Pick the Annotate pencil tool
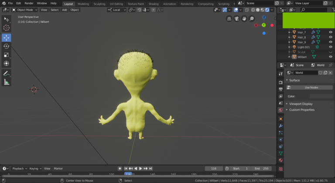This screenshot has width=335, height=183. tap(6, 73)
